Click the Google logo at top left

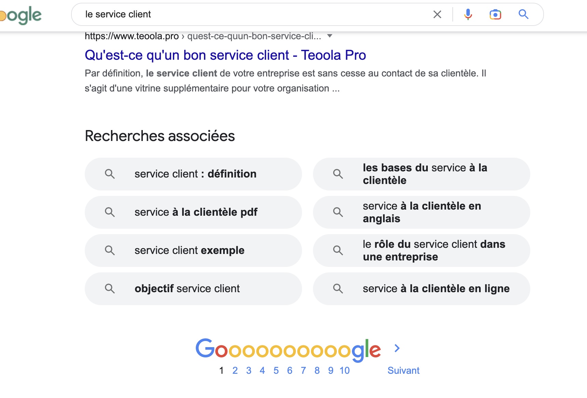click(21, 15)
